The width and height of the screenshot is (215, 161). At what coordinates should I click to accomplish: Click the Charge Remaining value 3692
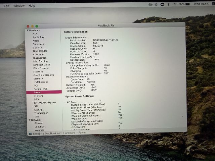[x=106, y=65]
